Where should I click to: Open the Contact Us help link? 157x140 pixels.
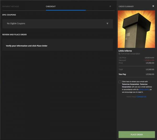coord(142,97)
